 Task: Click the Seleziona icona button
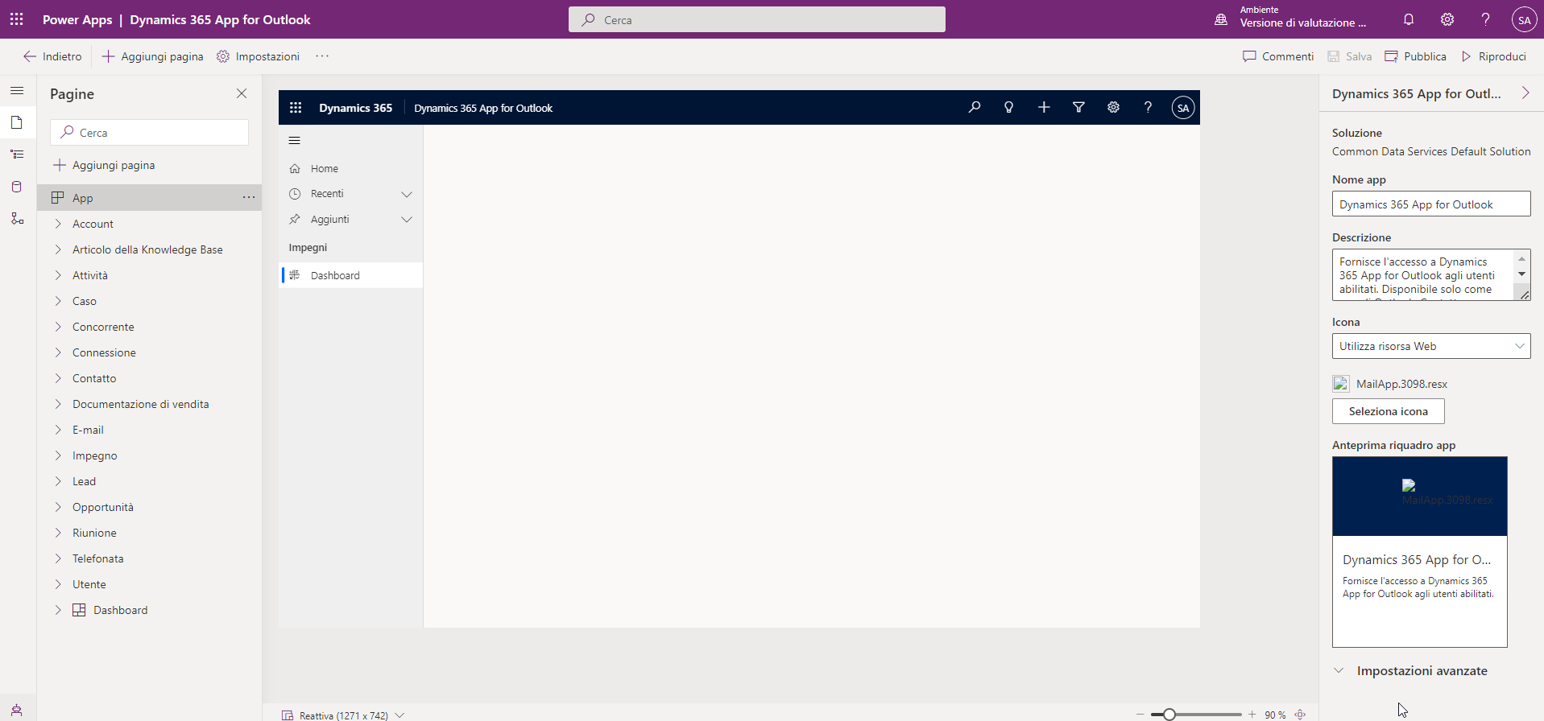1389,411
